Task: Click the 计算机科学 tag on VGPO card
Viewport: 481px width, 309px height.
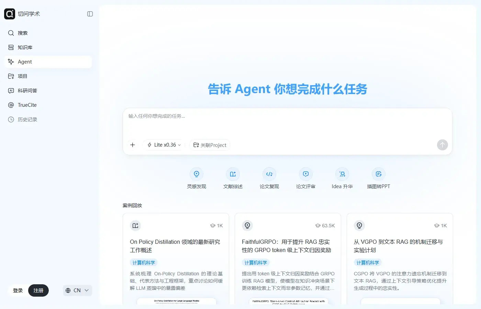Action: click(x=368, y=263)
